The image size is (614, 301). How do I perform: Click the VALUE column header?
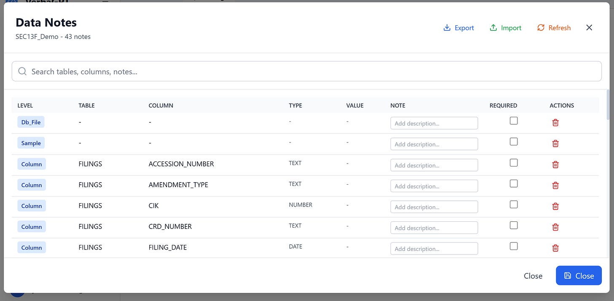(355, 105)
